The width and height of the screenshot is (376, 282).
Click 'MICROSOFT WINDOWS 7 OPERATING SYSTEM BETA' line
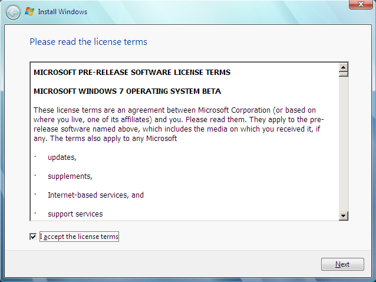[127, 91]
